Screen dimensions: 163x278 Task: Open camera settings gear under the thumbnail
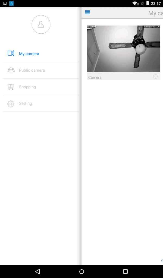coord(155,76)
